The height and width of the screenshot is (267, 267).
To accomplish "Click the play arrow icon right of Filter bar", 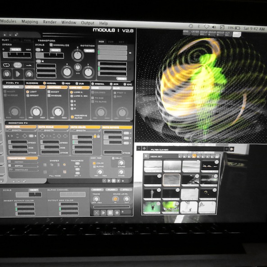I will click(232, 149).
